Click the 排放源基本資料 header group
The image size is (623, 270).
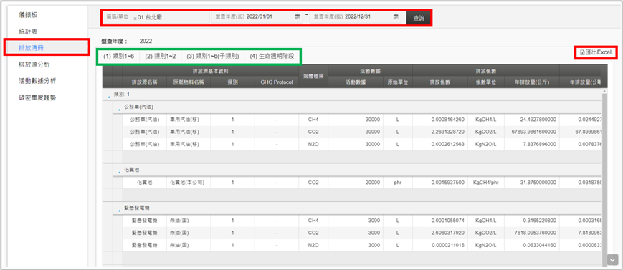(211, 72)
